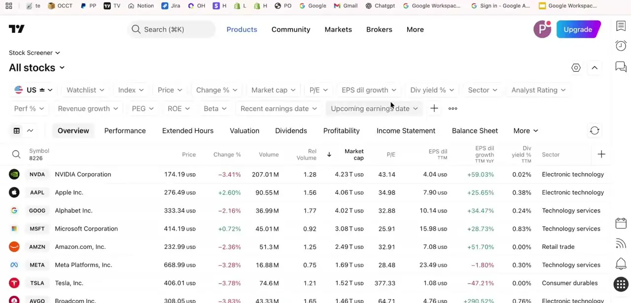Open the P/E filter dropdown
This screenshot has height=303, width=631.
[x=318, y=90]
